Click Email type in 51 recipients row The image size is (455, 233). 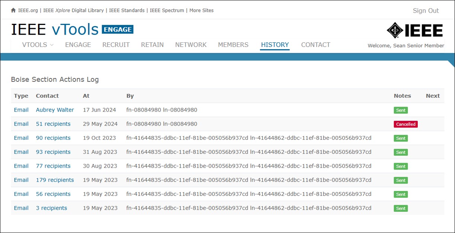click(x=21, y=124)
